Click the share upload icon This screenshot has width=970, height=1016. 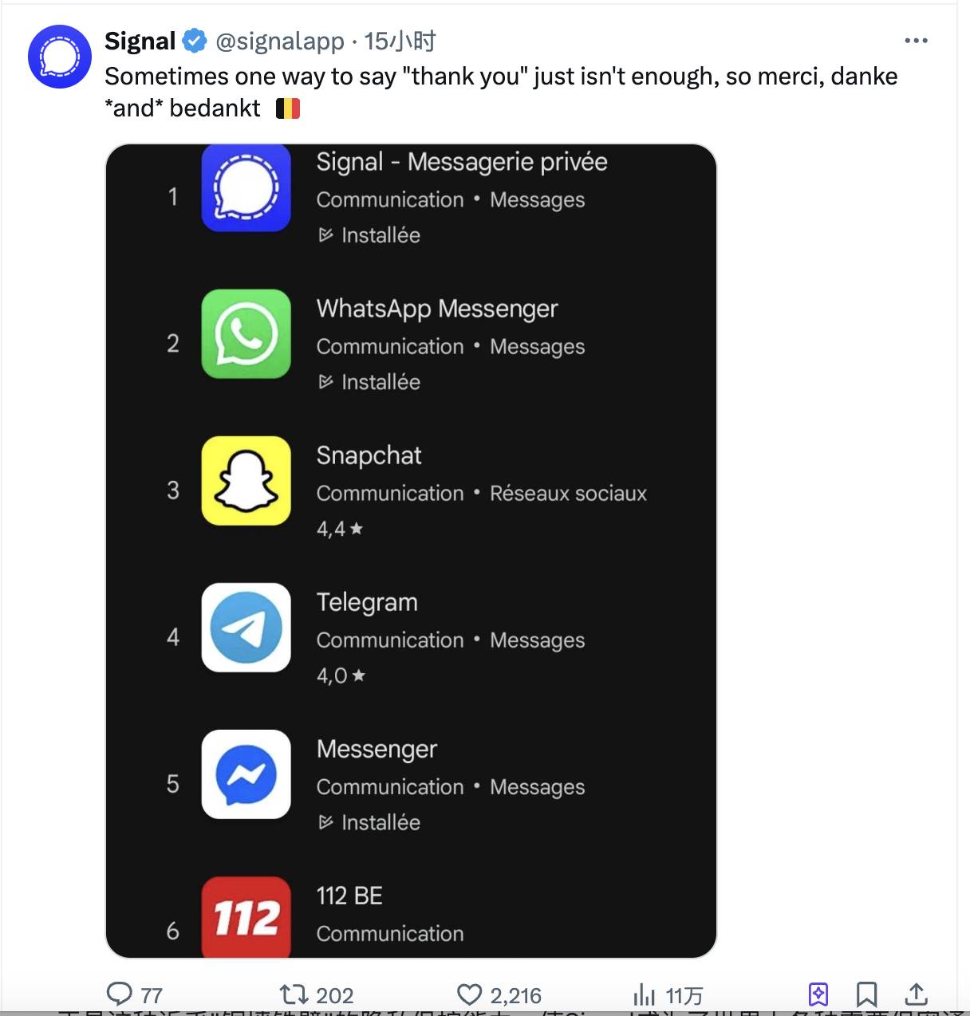(916, 994)
